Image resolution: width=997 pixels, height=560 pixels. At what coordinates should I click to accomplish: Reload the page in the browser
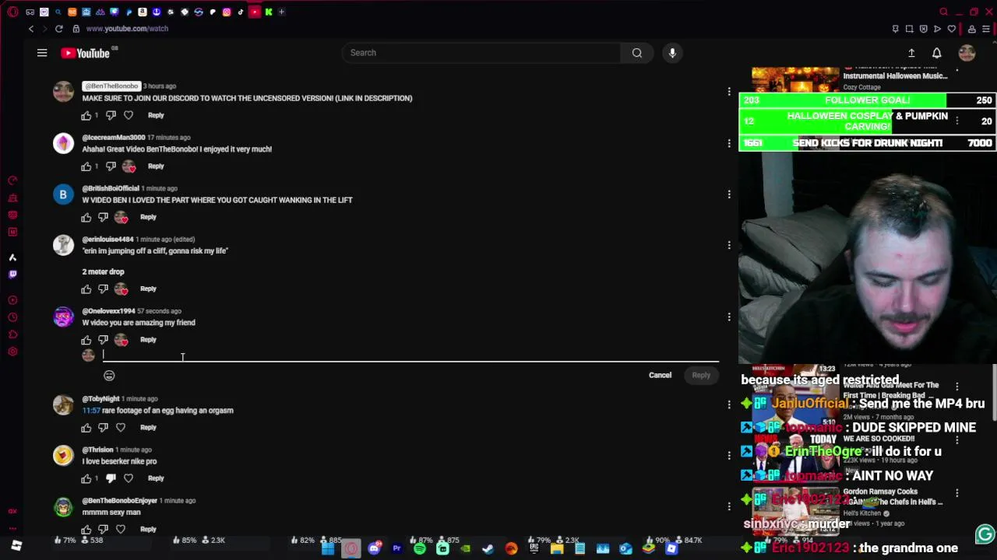(x=58, y=29)
